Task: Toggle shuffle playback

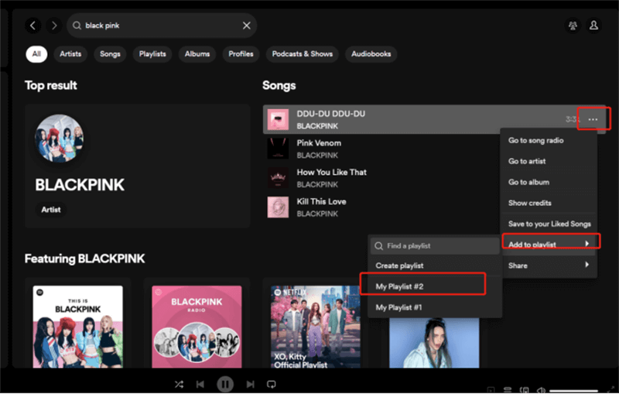Action: point(179,384)
